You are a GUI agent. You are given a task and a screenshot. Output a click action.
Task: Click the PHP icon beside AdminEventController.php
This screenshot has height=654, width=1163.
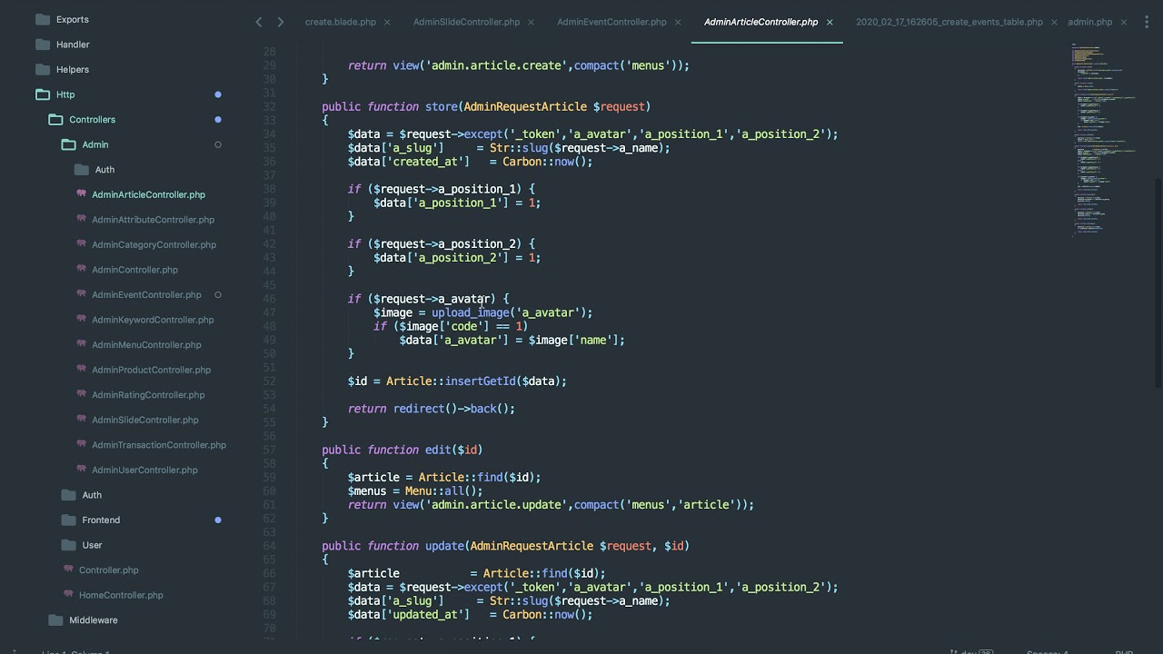82,293
